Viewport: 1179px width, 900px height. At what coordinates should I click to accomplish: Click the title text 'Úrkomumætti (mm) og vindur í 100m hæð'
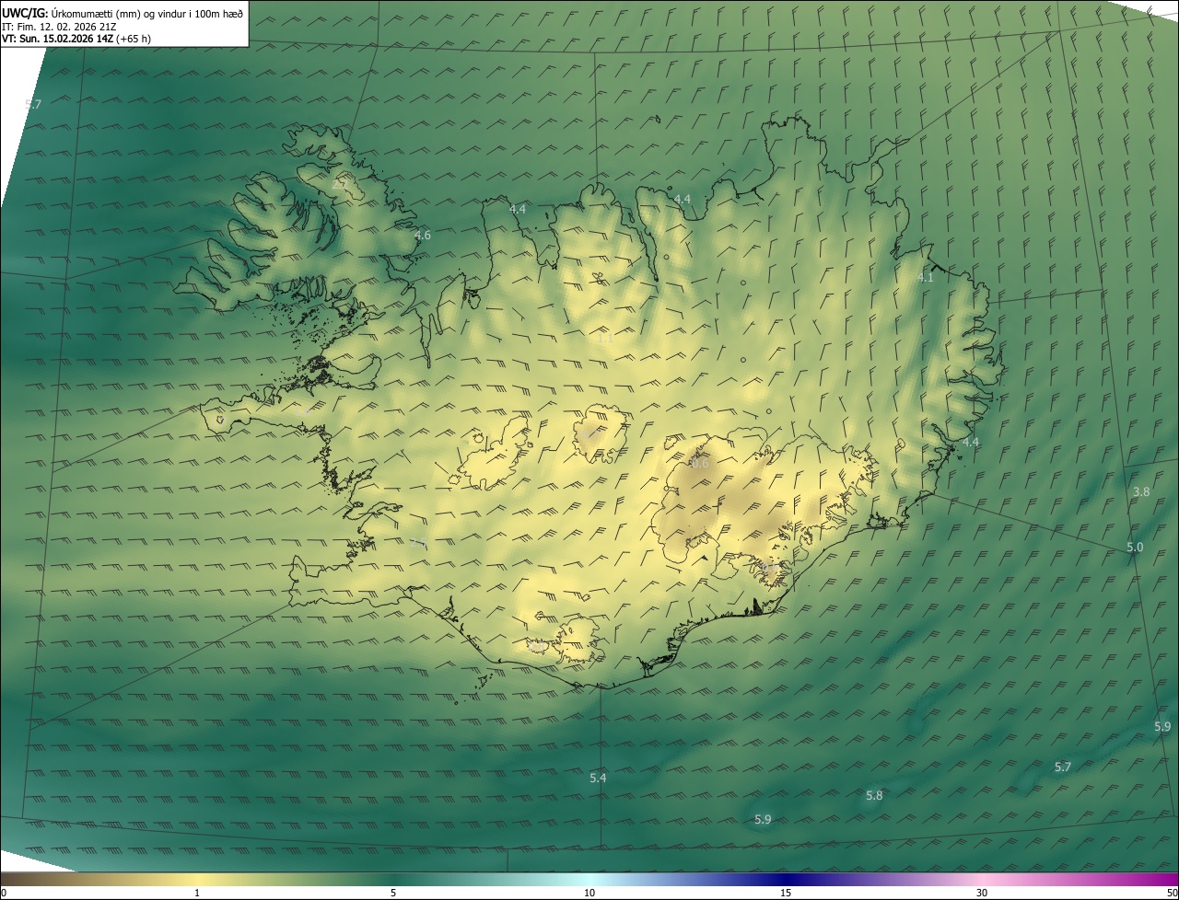pyautogui.click(x=147, y=13)
